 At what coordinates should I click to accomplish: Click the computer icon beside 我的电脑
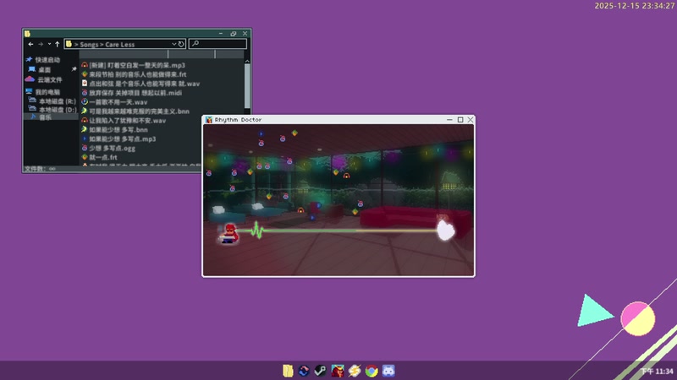[29, 91]
